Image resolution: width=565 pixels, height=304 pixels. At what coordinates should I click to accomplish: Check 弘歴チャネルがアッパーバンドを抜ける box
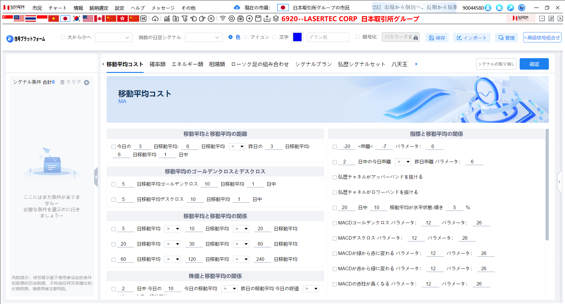(x=335, y=177)
